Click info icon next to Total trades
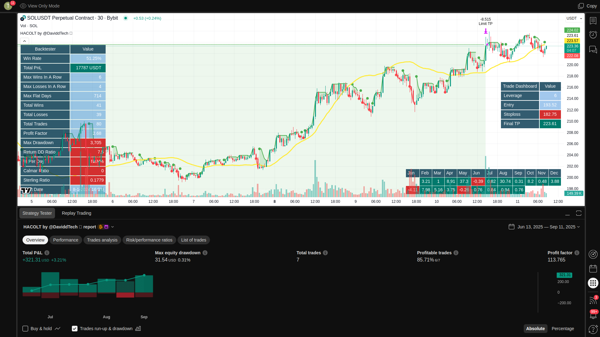This screenshot has width=600, height=337. pyautogui.click(x=325, y=253)
